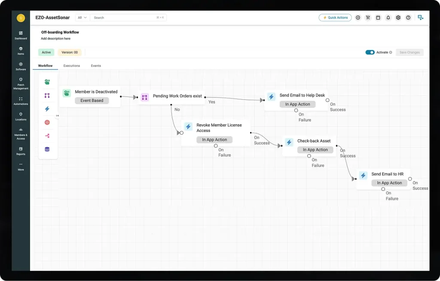
Task: Select the Send Email to HR node
Action: click(387, 174)
